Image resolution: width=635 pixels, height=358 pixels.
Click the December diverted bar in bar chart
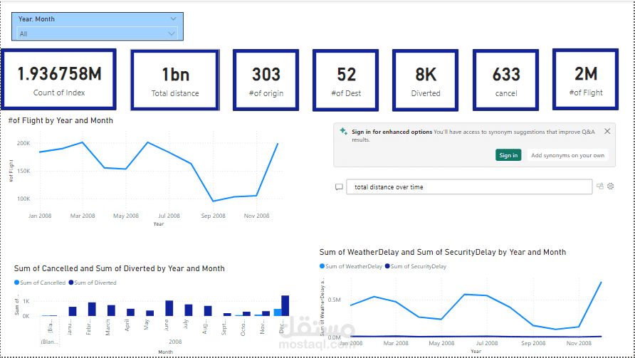tap(285, 306)
